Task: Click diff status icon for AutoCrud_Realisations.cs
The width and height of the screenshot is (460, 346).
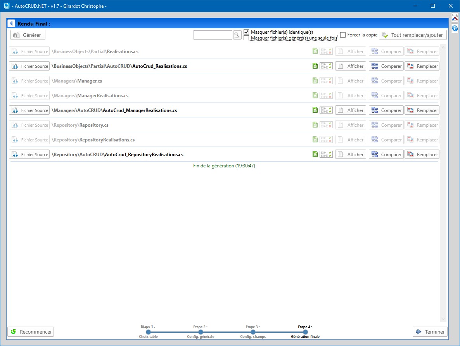Action: 326,66
